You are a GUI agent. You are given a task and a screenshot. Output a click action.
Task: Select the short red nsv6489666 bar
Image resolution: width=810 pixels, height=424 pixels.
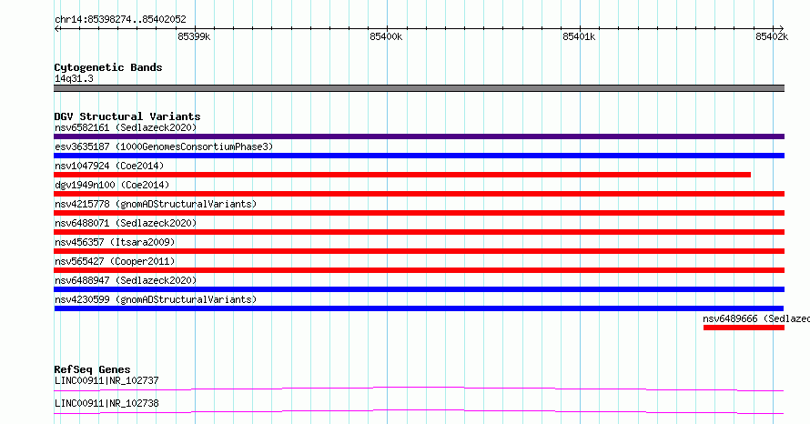coord(744,328)
